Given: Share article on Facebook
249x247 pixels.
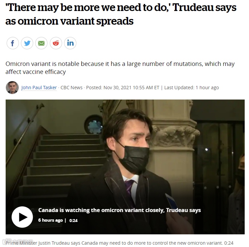Looking at the screenshot, I should pyautogui.click(x=13, y=43).
